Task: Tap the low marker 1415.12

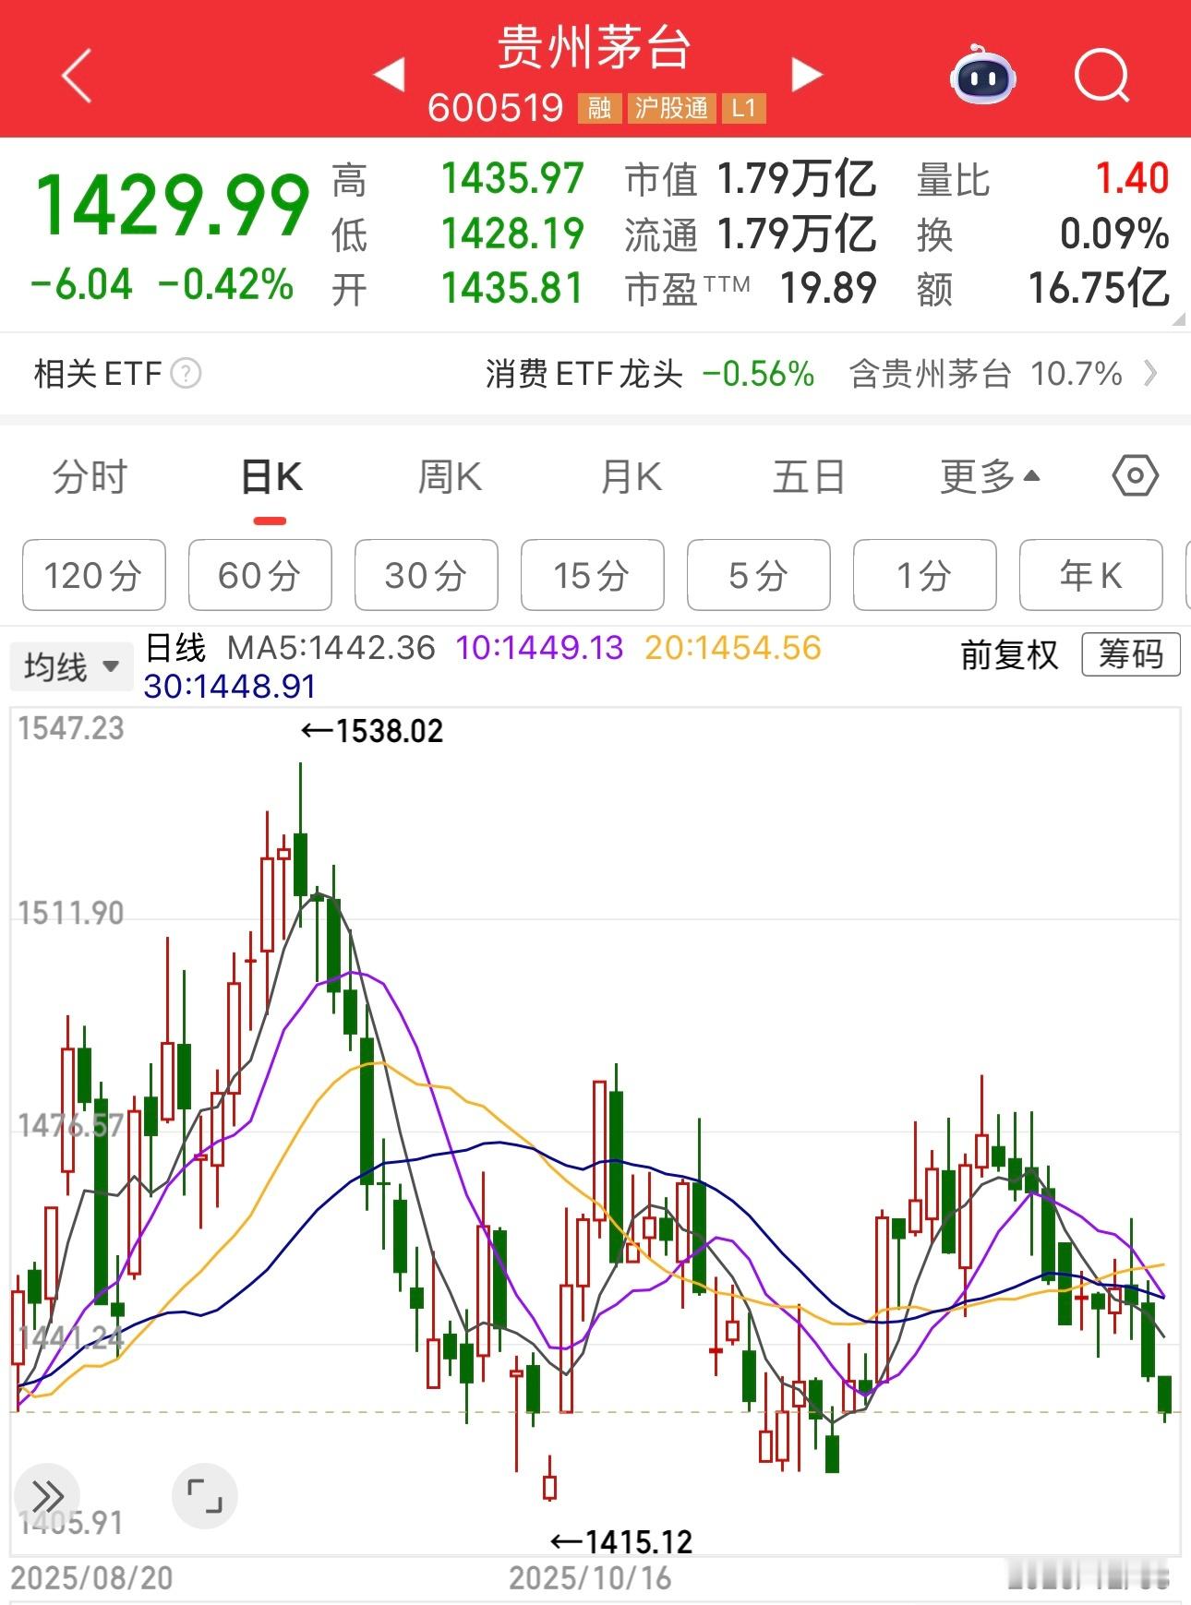Action: [x=621, y=1541]
